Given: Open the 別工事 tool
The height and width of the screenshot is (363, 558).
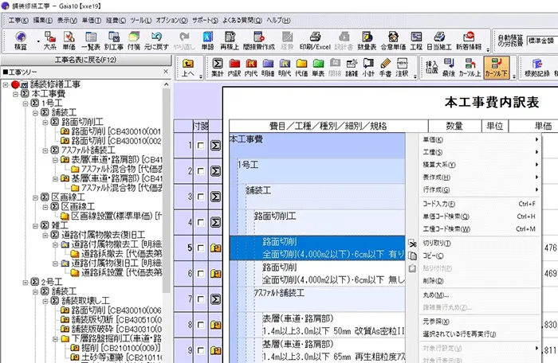Looking at the screenshot, I should (113, 40).
